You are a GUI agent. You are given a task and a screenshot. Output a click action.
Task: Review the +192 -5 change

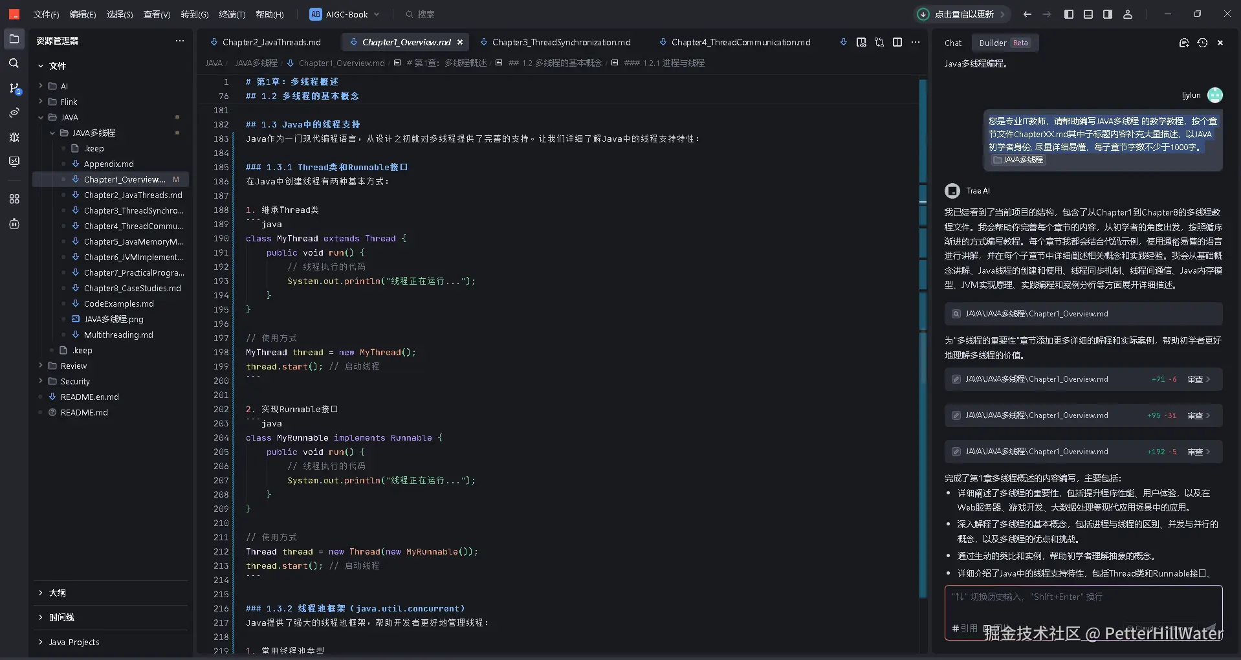coord(1198,452)
